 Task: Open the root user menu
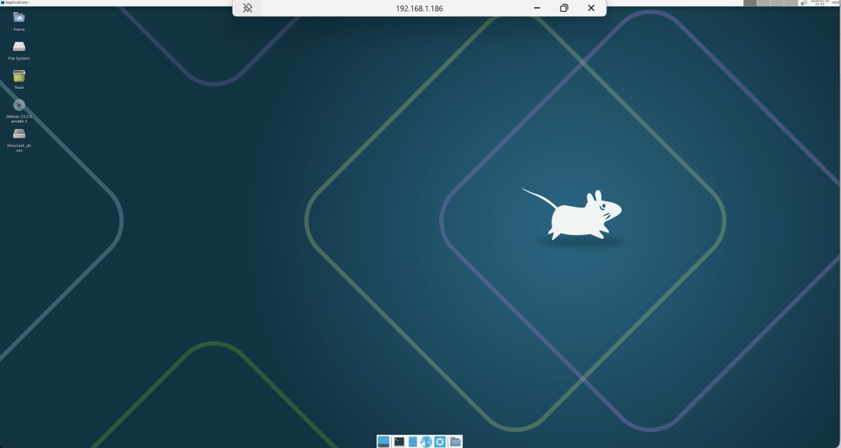pos(835,3)
